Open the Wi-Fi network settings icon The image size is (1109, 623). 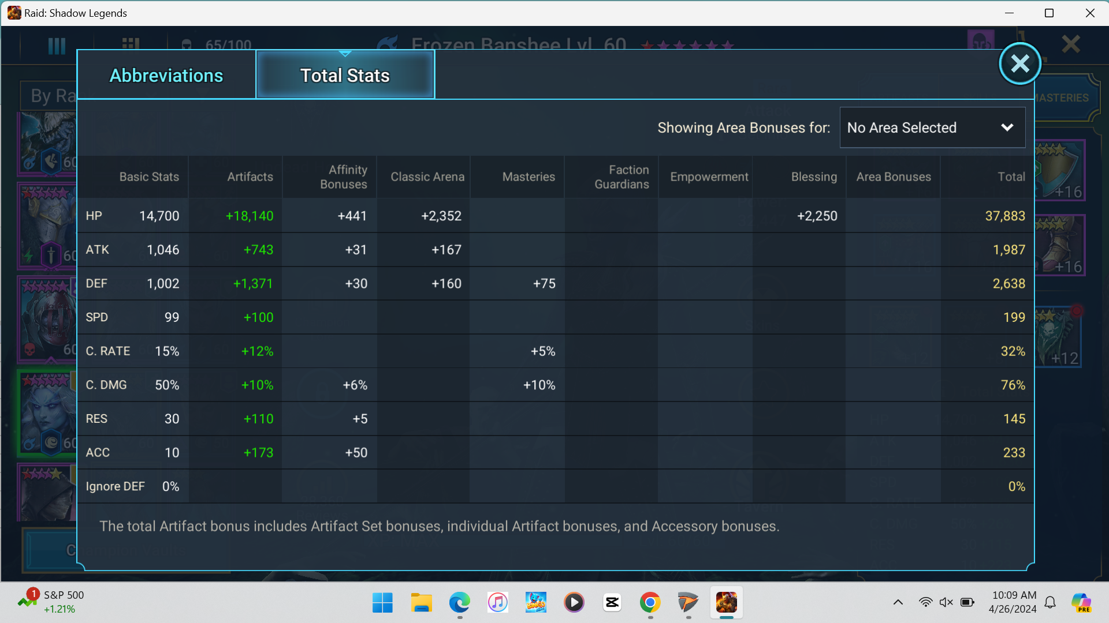[x=925, y=602]
